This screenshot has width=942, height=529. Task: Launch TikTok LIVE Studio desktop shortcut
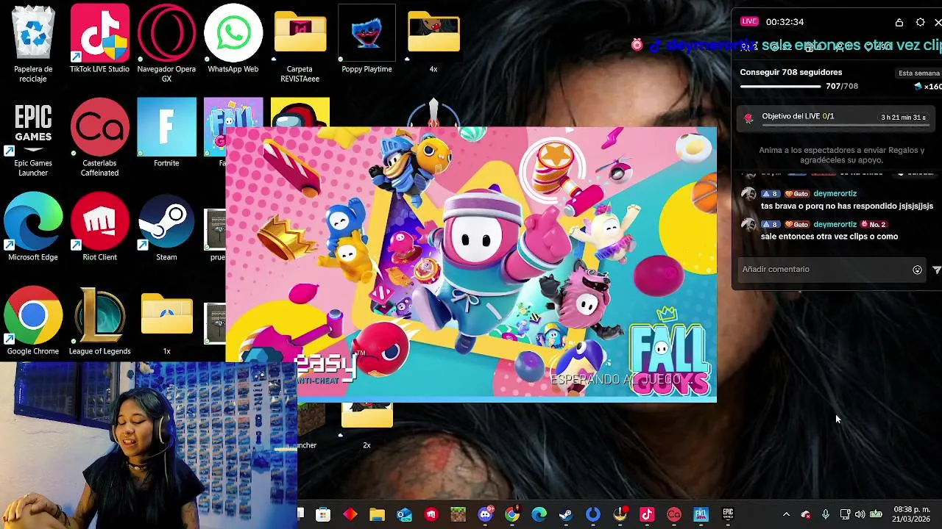99,38
